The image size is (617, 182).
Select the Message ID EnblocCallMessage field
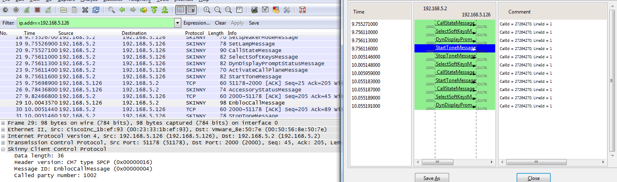pyautogui.click(x=83, y=169)
